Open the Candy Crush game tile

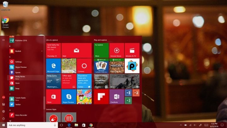pyautogui.click(x=84, y=97)
